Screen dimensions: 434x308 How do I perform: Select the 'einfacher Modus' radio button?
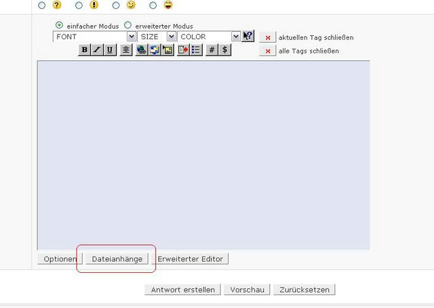coord(59,25)
